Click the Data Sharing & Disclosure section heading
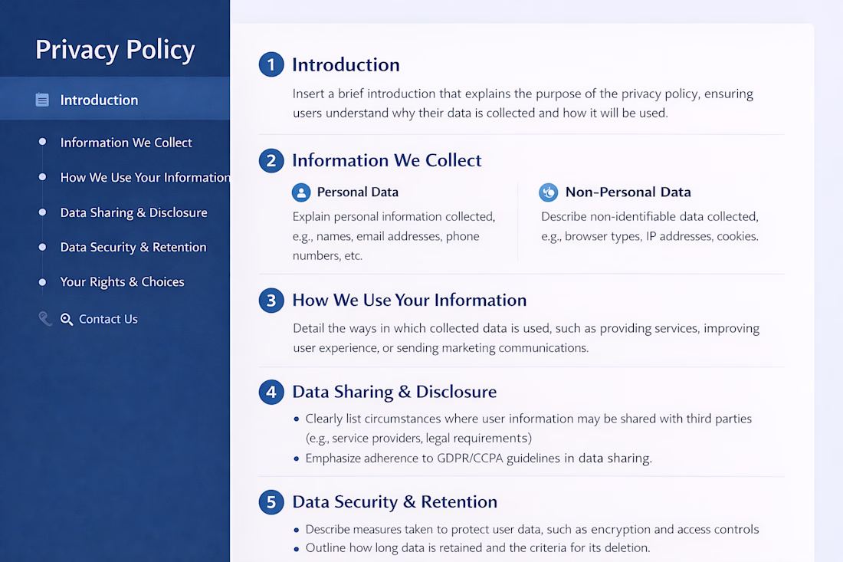Screen dimensions: 843x562 point(394,392)
